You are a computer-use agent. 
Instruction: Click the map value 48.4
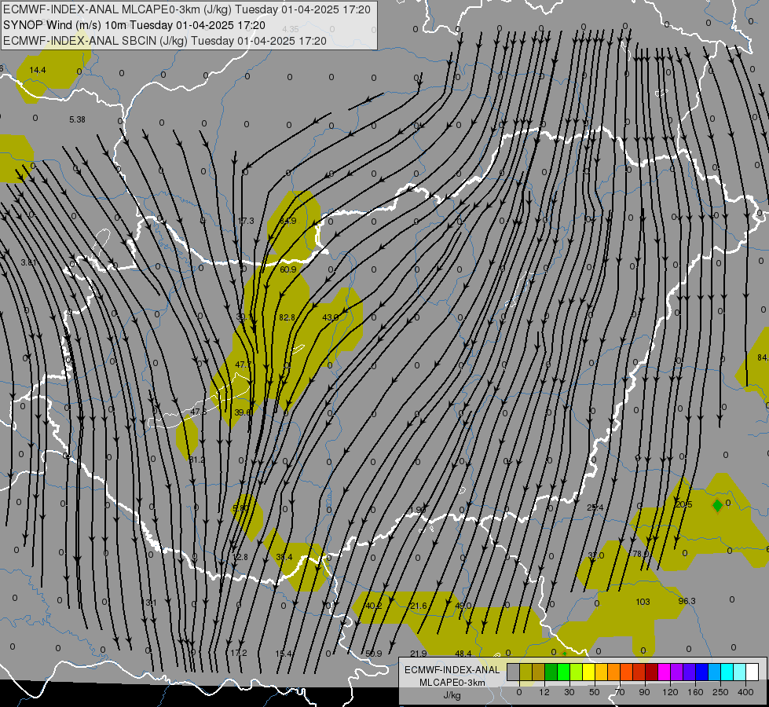(463, 654)
